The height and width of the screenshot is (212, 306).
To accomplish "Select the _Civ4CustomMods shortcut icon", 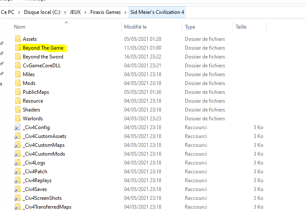I will coord(17,154).
